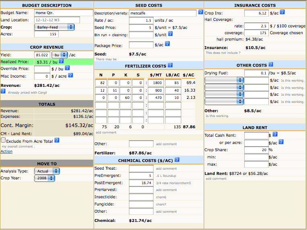Image resolution: width=307 pixels, height=230 pixels.
Task: Open the Crop dropdown showing Barley-Feed
Action: click(x=54, y=27)
